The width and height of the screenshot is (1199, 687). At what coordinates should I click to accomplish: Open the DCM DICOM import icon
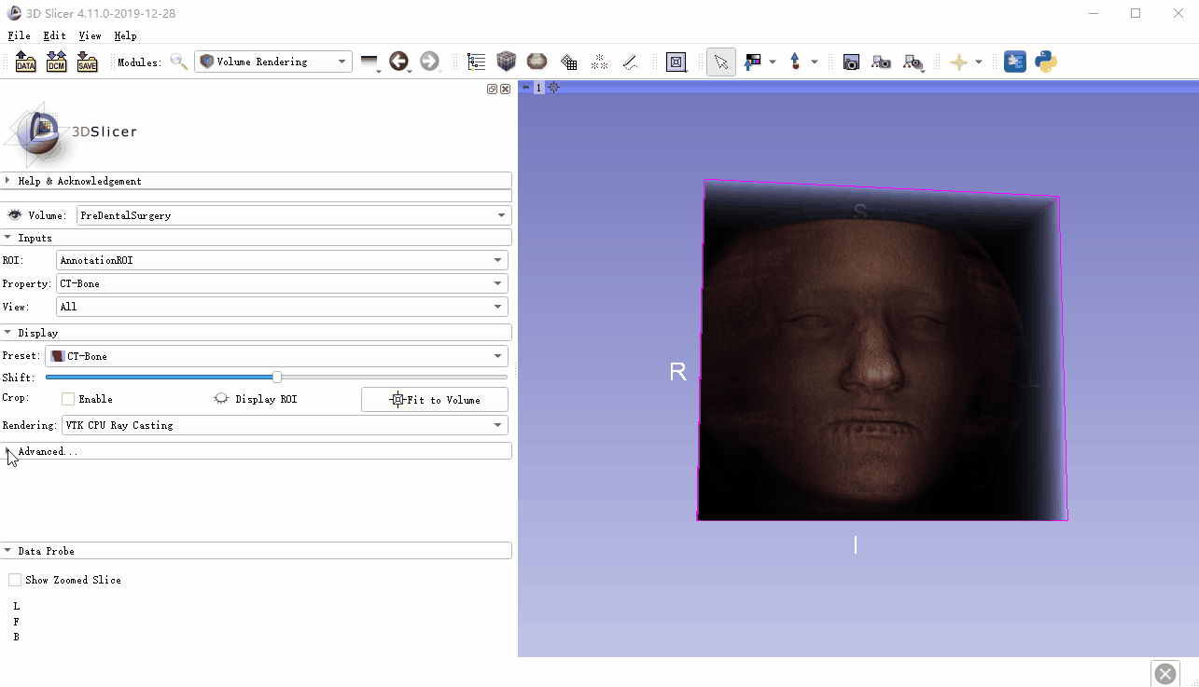point(56,62)
